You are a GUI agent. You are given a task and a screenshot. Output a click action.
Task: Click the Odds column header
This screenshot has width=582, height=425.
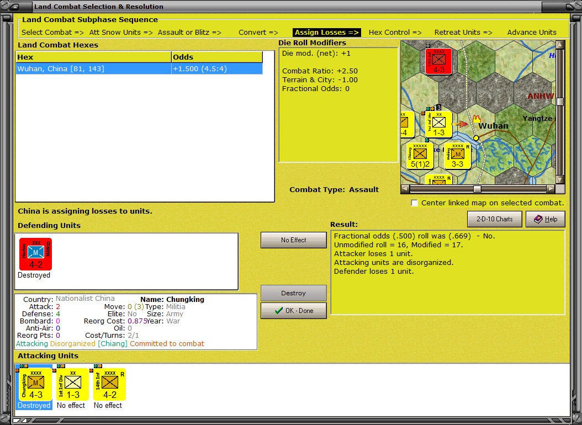(x=217, y=57)
